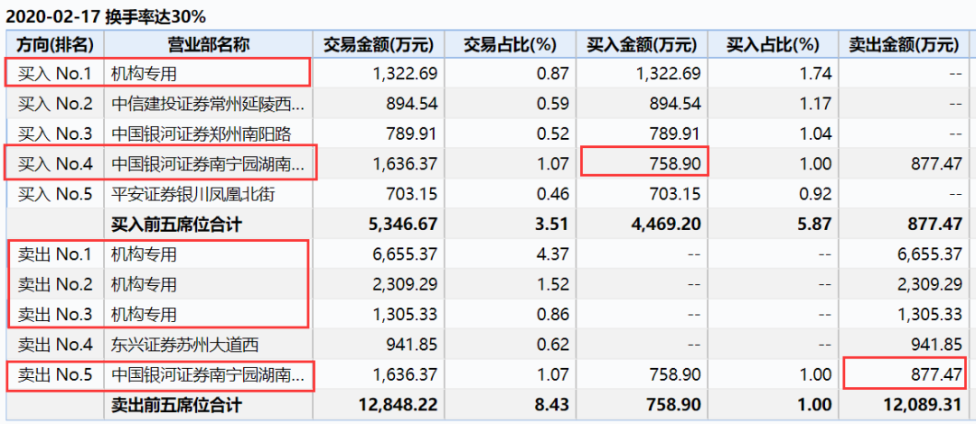
Task: Select trade share value 0.59
Action: (553, 105)
